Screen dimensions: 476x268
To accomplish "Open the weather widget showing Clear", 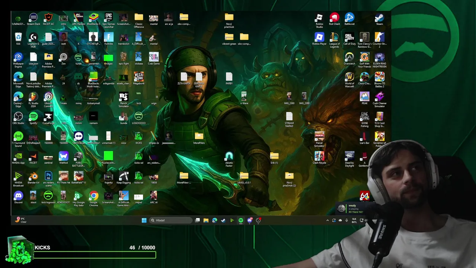I will coord(20,220).
